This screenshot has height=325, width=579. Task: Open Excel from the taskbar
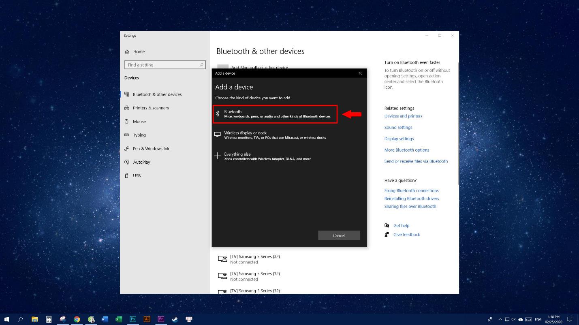(x=119, y=319)
